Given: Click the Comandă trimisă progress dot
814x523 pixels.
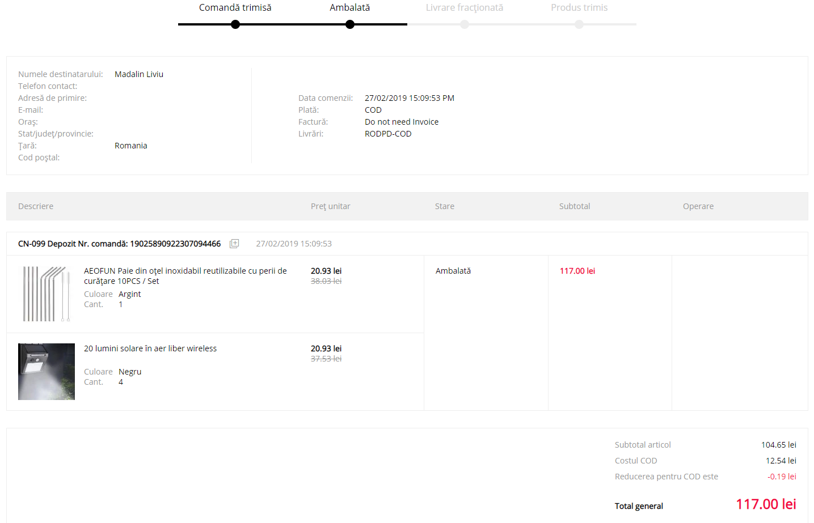Looking at the screenshot, I should tap(235, 24).
